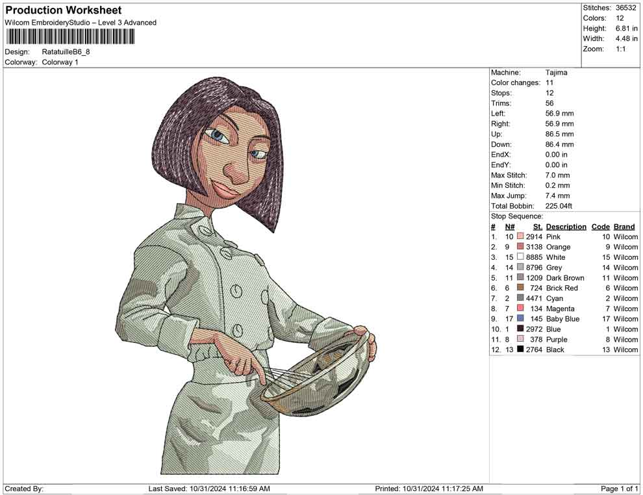The height and width of the screenshot is (495, 643).
Task: Click the EndX value '0.00 in'
Action: click(556, 155)
